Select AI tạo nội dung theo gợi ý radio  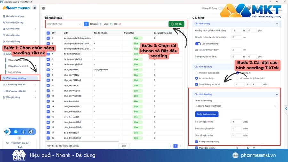(x=237, y=78)
